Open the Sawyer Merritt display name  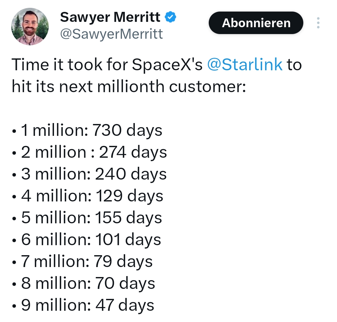tap(110, 17)
